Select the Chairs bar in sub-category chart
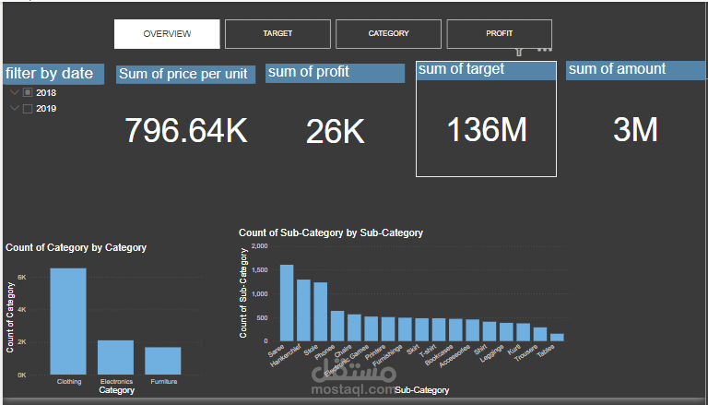 (354, 328)
